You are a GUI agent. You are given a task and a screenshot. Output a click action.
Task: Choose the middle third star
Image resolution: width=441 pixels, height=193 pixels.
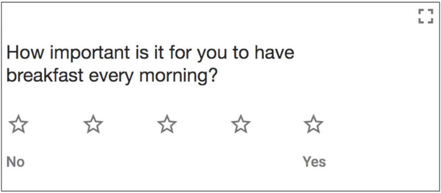coord(167,124)
